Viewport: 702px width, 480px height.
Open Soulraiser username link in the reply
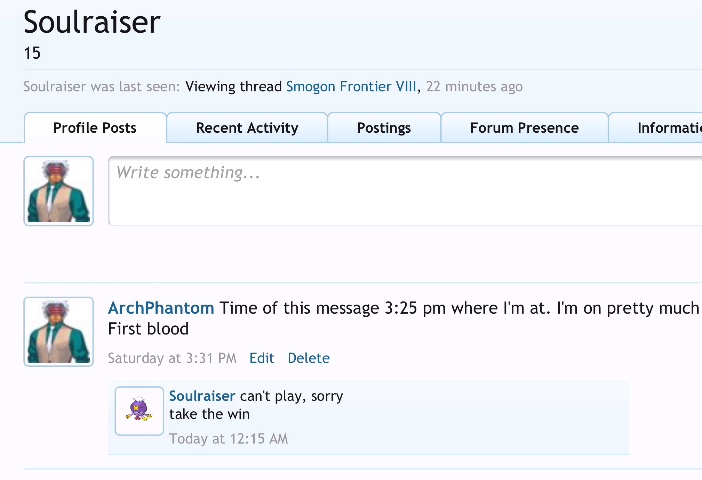point(202,396)
